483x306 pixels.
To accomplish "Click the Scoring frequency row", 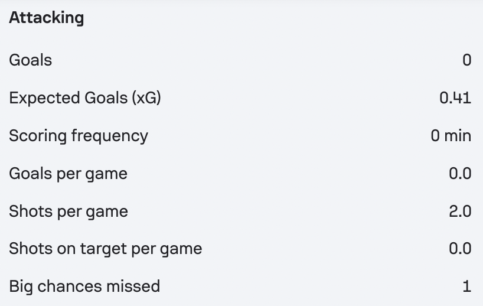I will tap(240, 136).
